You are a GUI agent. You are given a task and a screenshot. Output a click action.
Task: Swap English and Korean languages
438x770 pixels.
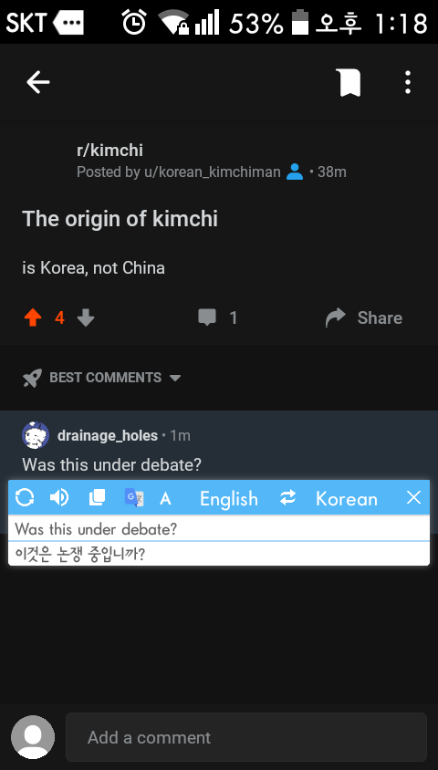[x=287, y=498]
